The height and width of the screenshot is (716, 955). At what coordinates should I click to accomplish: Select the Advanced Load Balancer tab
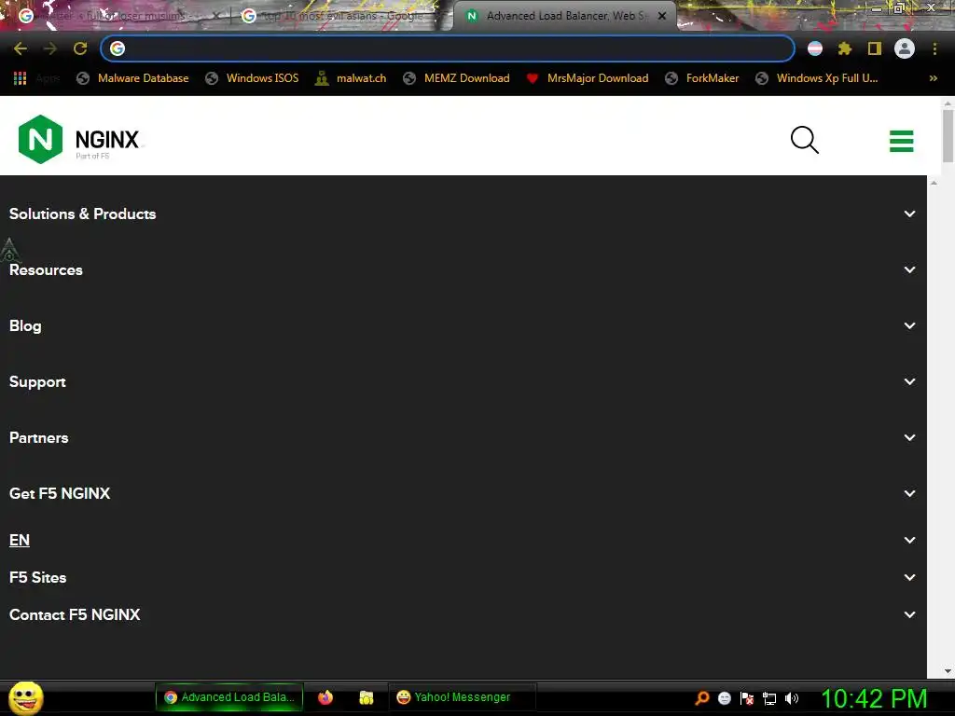click(x=563, y=16)
